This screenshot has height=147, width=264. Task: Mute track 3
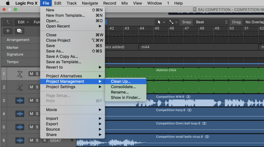click(x=31, y=100)
